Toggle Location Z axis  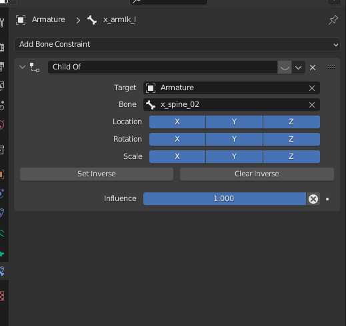[x=291, y=122]
